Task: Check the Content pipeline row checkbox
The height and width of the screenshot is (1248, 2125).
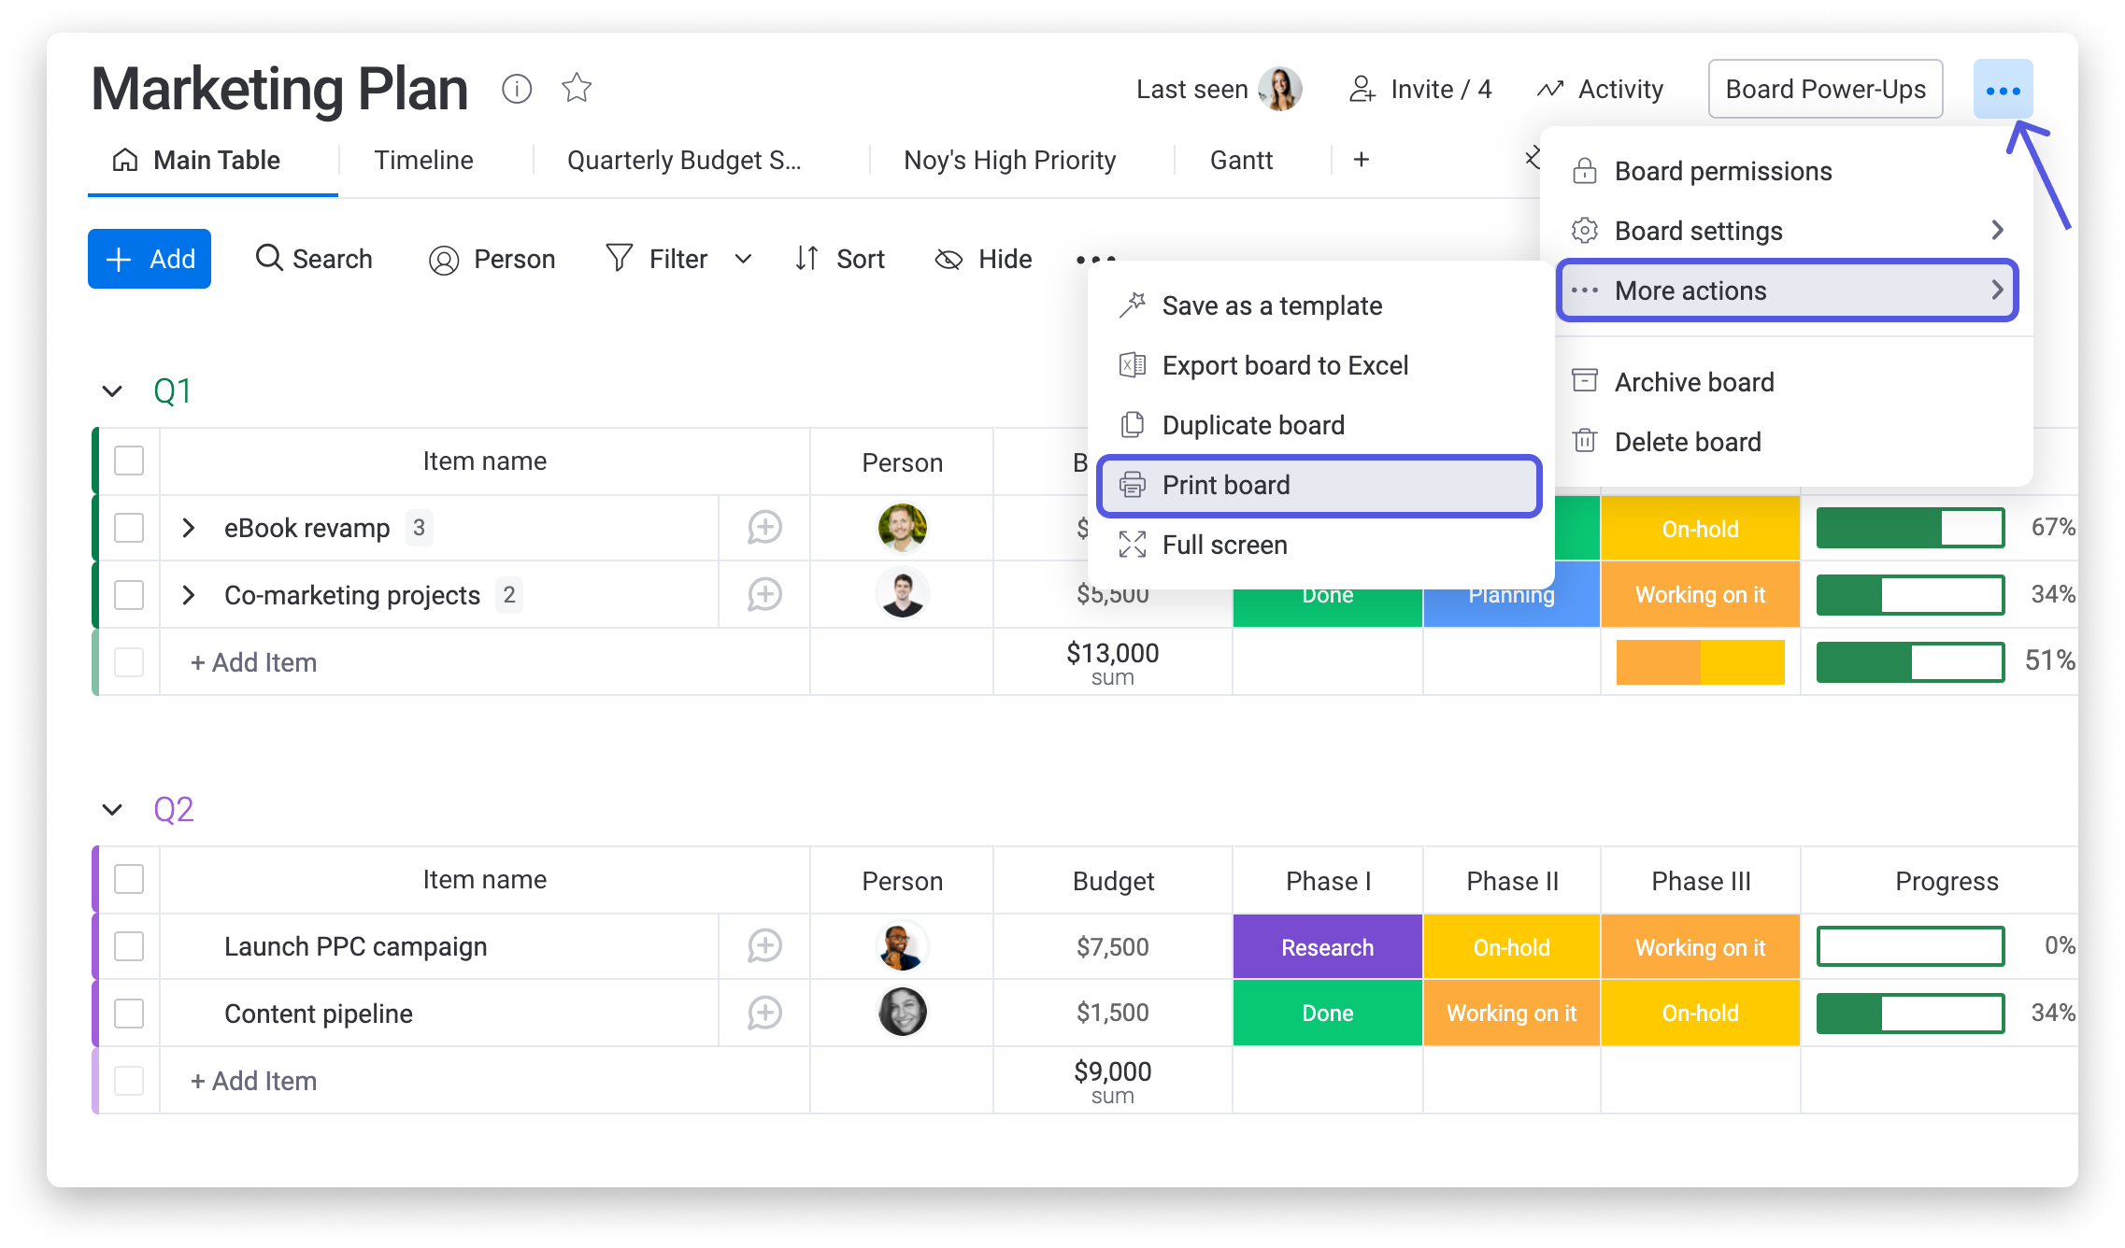Action: pos(129,1014)
